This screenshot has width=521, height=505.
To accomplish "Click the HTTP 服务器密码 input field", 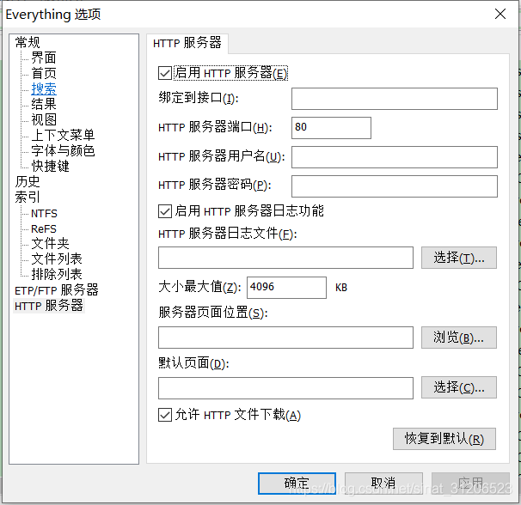I will pyautogui.click(x=395, y=186).
